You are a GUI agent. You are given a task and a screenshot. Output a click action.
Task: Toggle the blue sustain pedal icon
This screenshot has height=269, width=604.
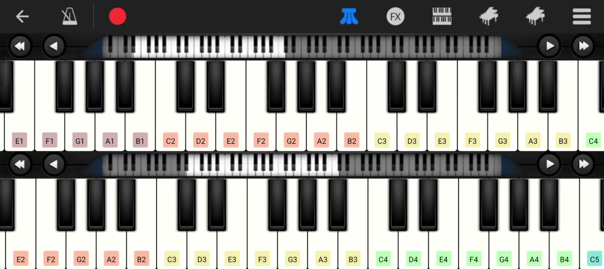coord(349,16)
